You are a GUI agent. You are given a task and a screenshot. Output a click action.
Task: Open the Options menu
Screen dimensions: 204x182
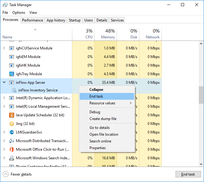tap(19, 13)
